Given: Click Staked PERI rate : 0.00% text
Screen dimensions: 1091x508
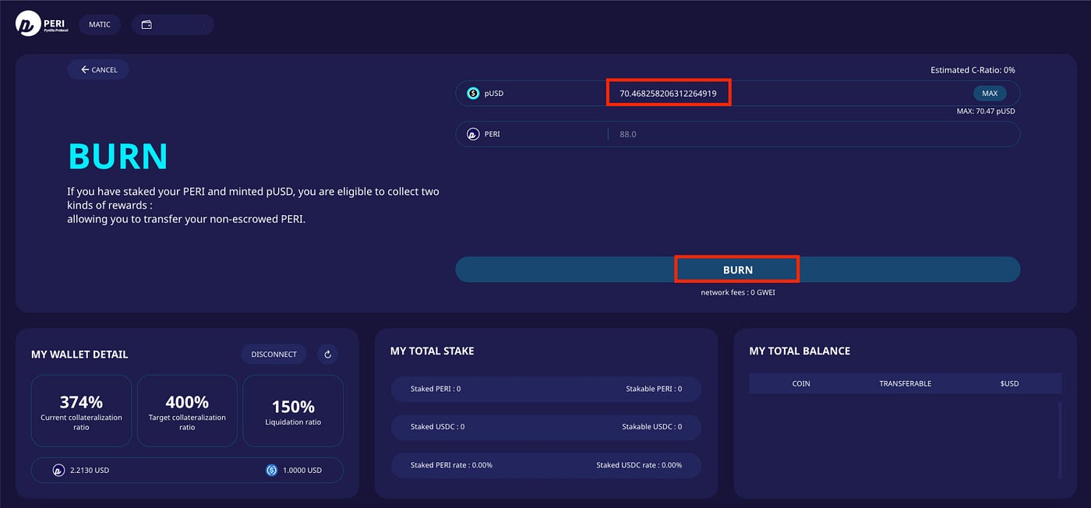Looking at the screenshot, I should click(x=451, y=465).
